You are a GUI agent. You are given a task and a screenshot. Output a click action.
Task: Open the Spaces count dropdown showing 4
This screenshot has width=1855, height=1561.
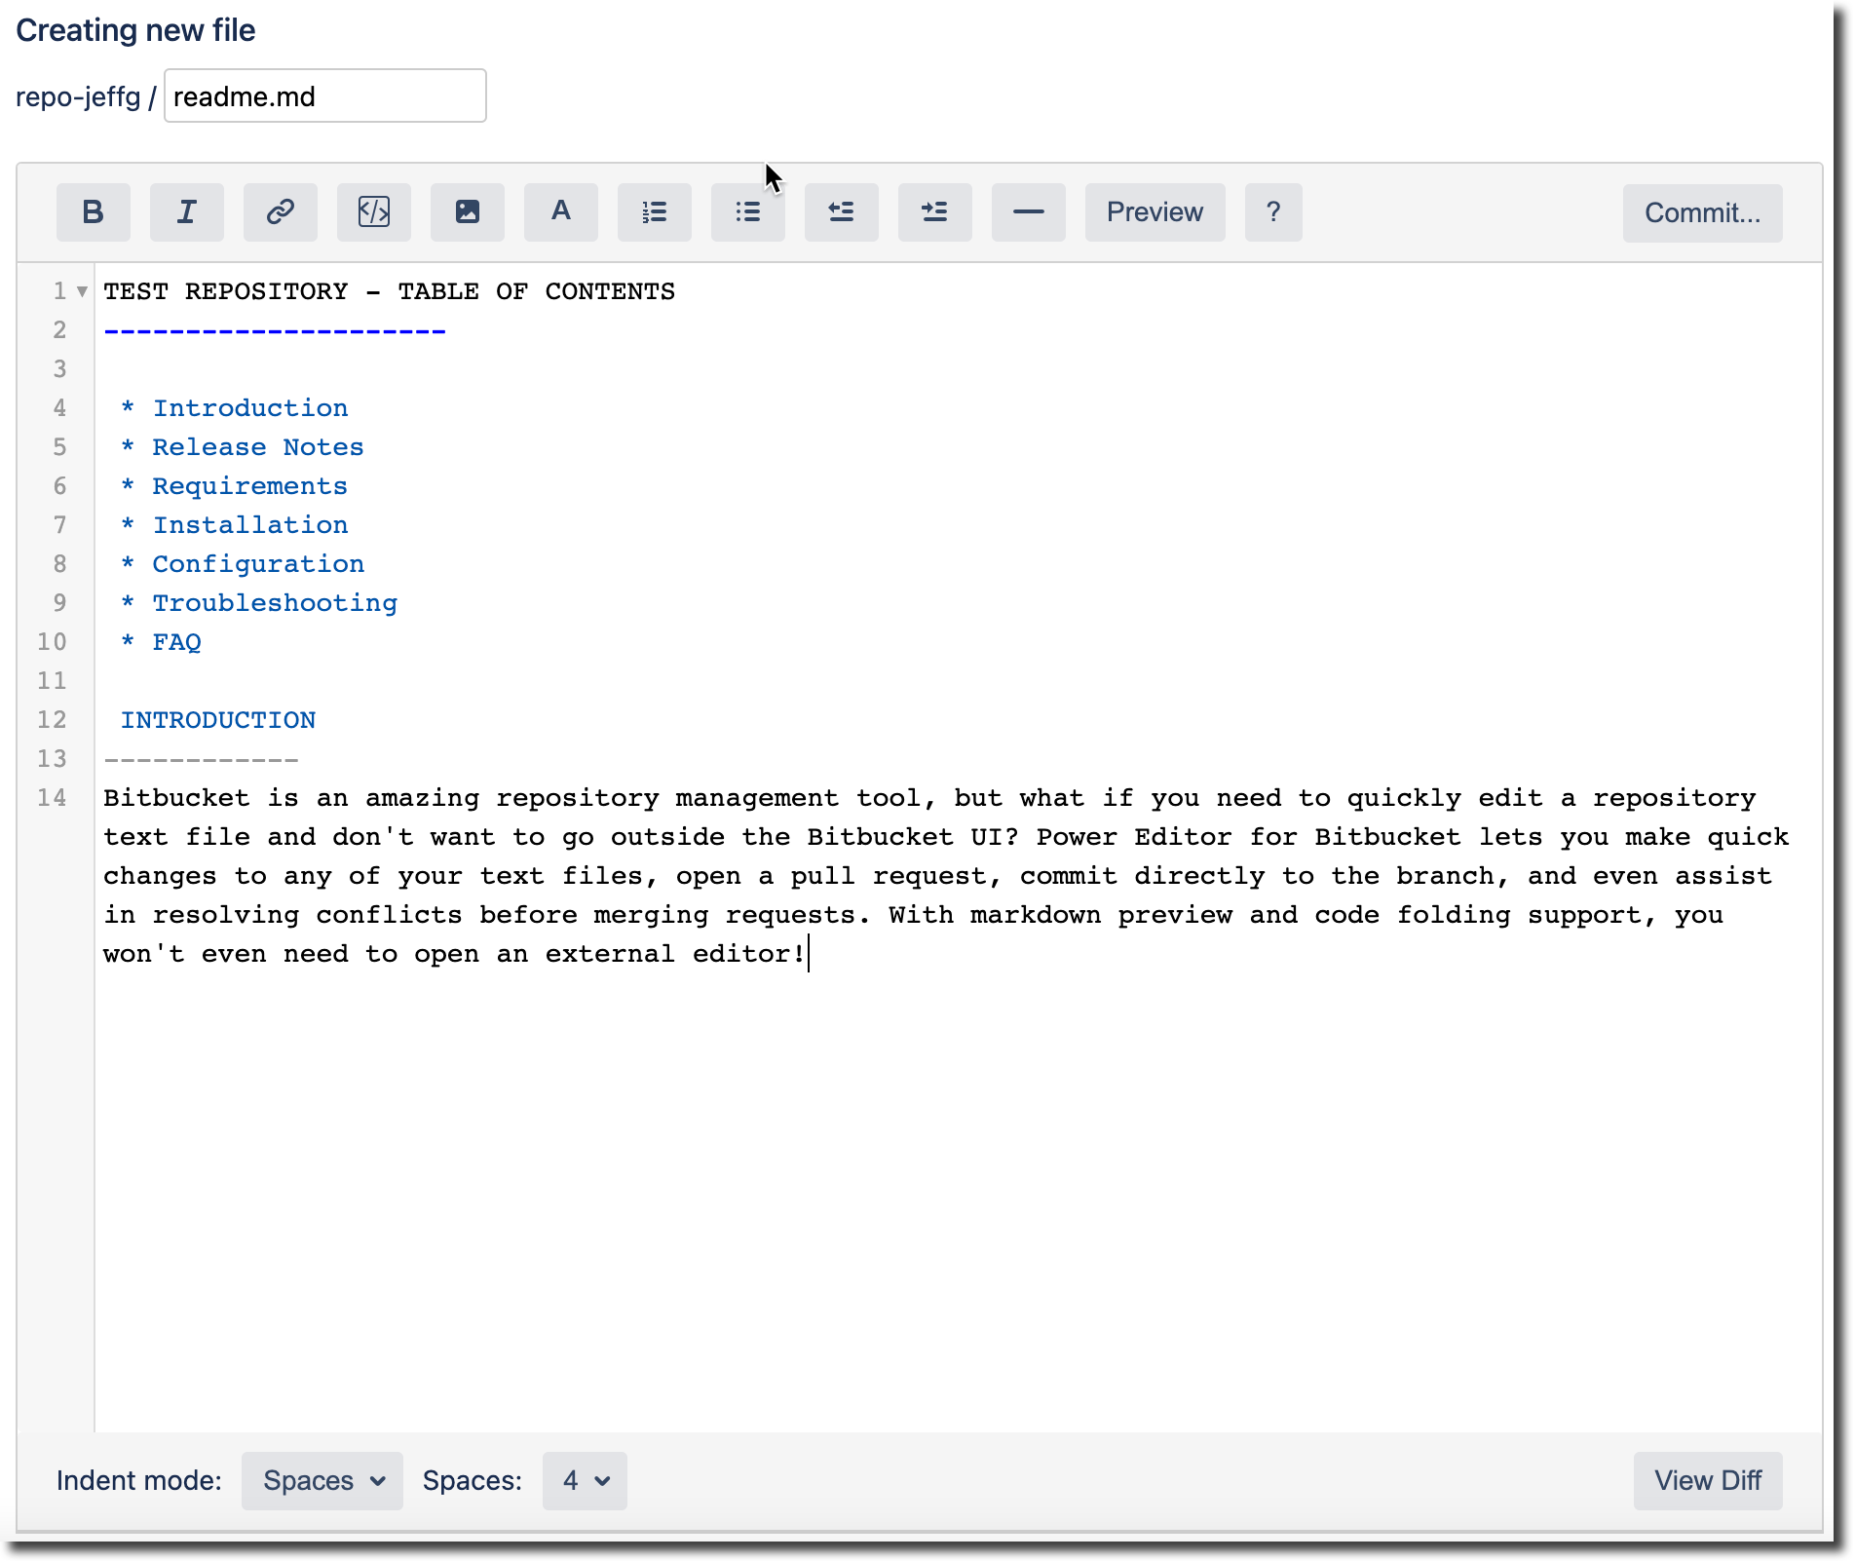pyautogui.click(x=585, y=1481)
